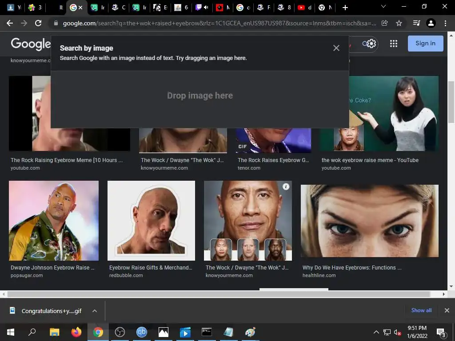Open Dwayne Johnson Eyebrow Raise popsugar link
The image size is (455, 341).
pos(52,268)
